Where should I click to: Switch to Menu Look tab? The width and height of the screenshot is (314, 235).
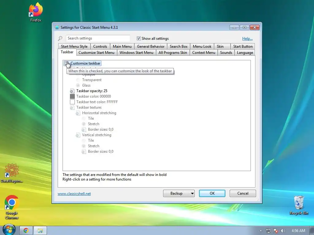click(202, 47)
